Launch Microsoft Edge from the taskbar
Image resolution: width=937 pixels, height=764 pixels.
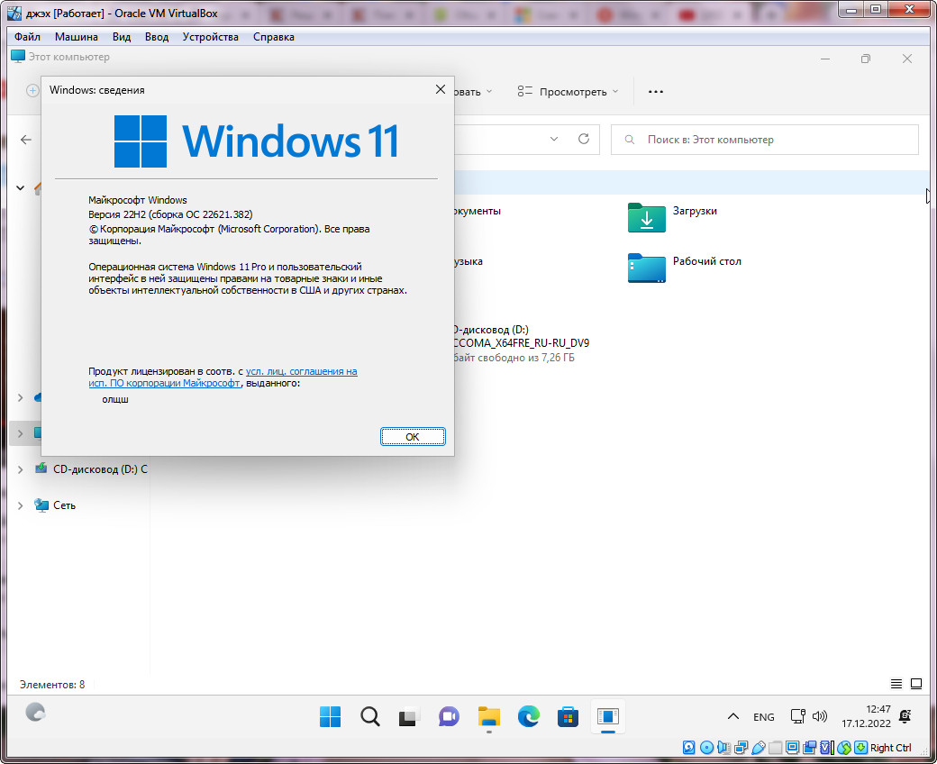click(528, 716)
